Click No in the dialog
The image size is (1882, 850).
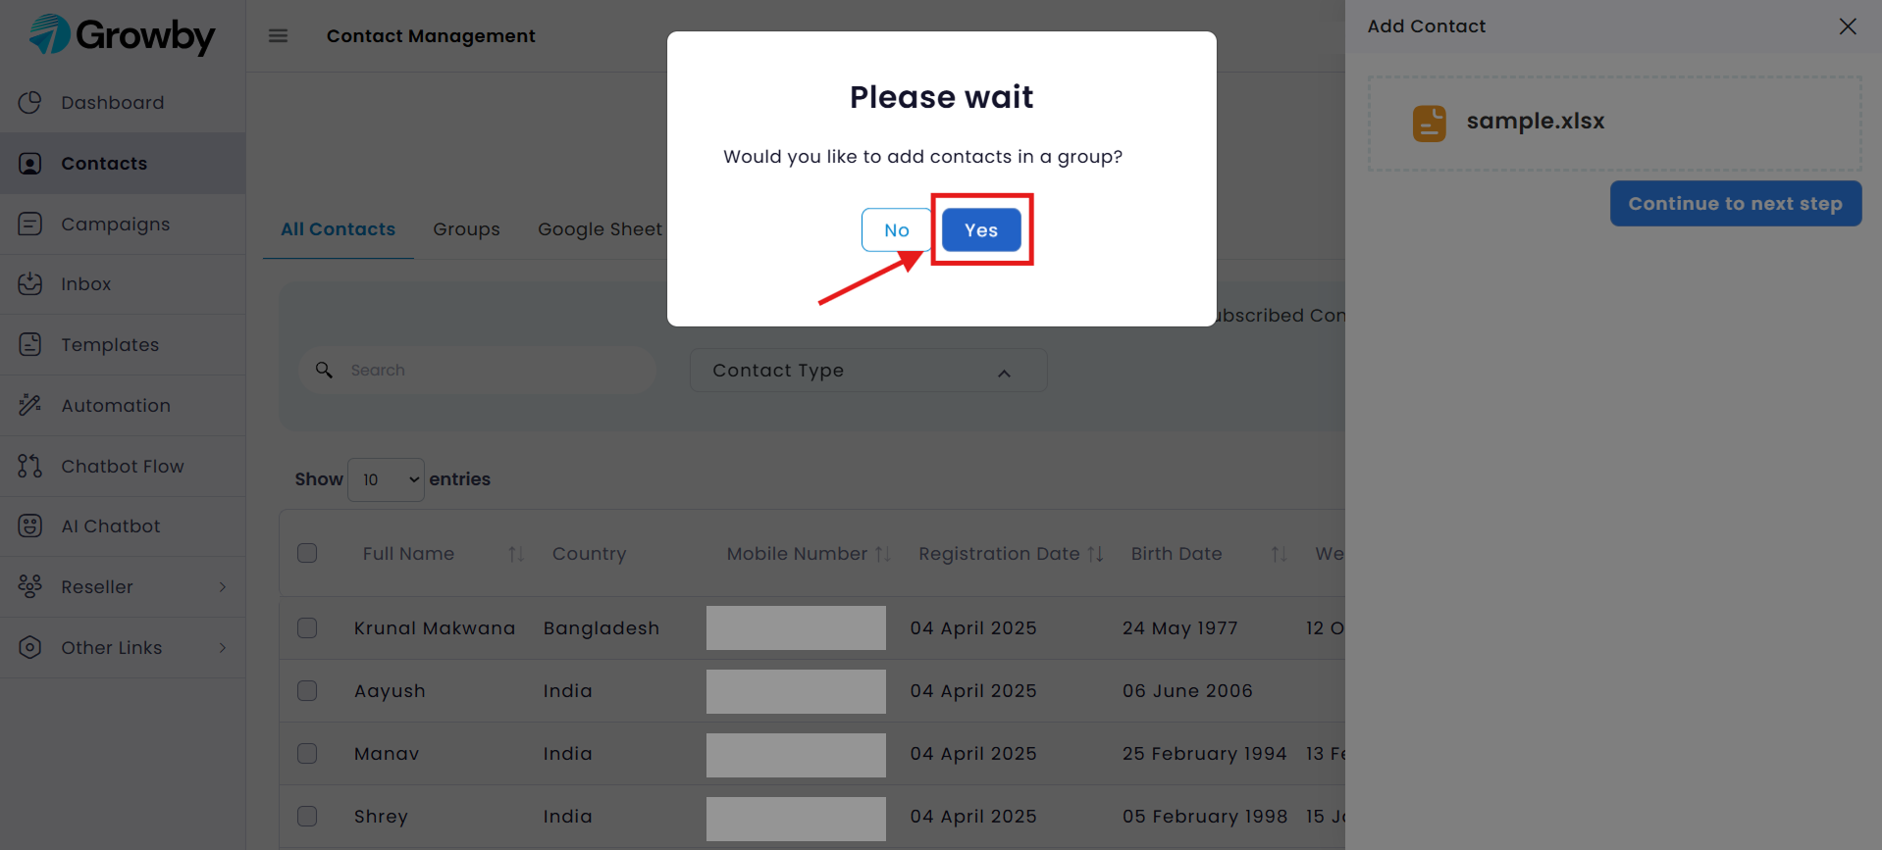pyautogui.click(x=897, y=230)
